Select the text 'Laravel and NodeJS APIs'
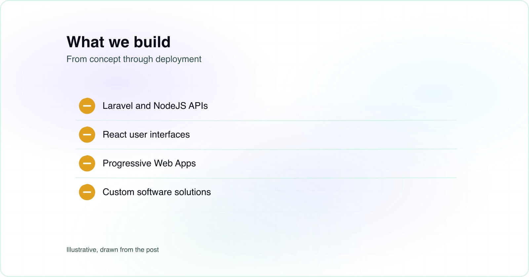The width and height of the screenshot is (529, 277). [x=155, y=106]
